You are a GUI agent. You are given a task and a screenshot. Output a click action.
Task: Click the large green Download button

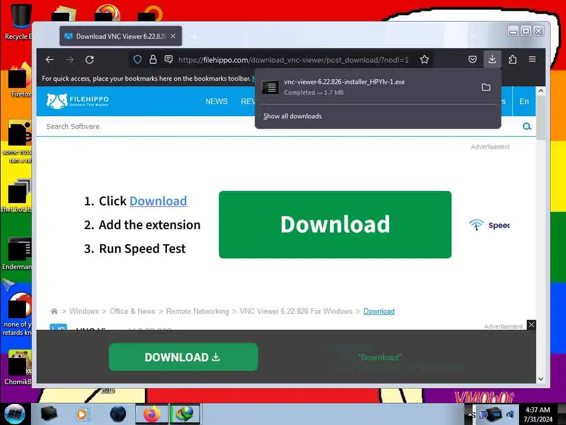tap(335, 225)
